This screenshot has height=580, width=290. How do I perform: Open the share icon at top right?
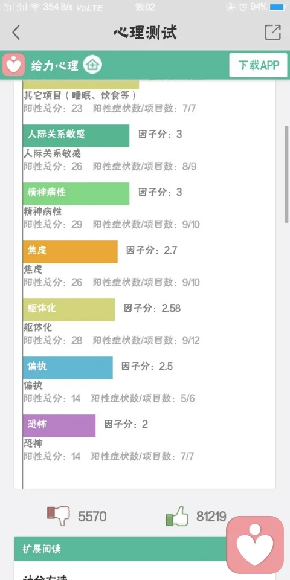(x=273, y=33)
